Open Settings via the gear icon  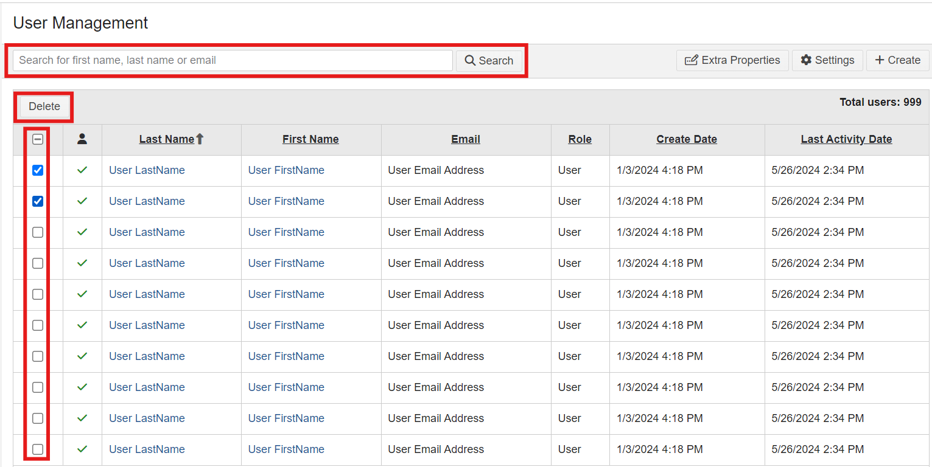pos(806,60)
